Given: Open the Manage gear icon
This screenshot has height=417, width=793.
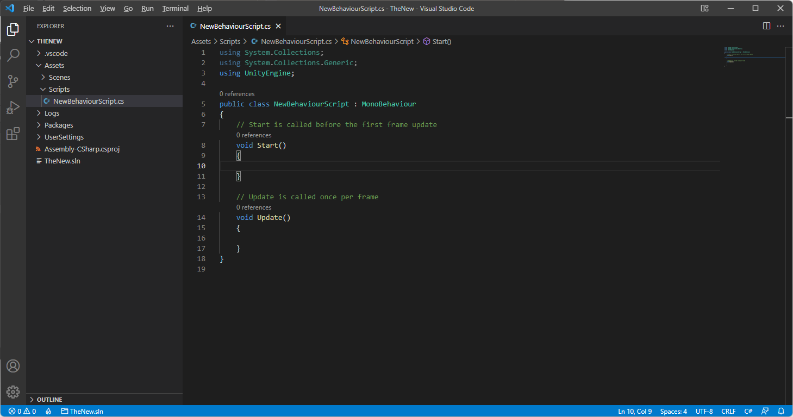Looking at the screenshot, I should (x=13, y=392).
